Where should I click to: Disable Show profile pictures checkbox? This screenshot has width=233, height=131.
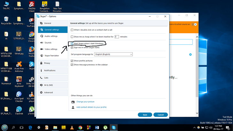click(72, 61)
